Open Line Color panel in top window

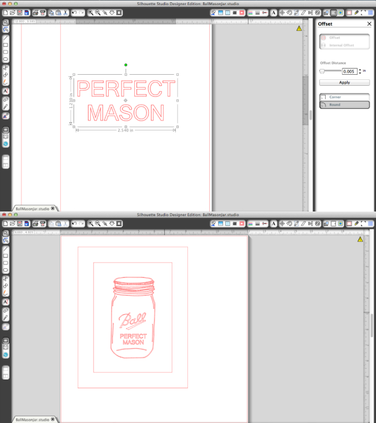click(250, 13)
